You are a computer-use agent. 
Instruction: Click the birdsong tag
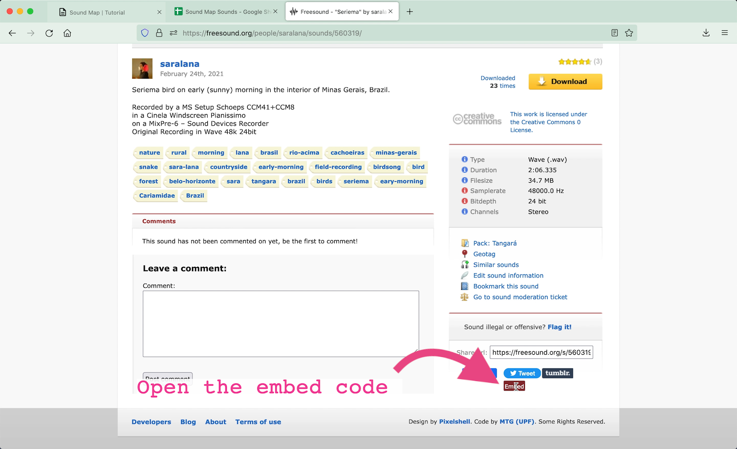[387, 167]
